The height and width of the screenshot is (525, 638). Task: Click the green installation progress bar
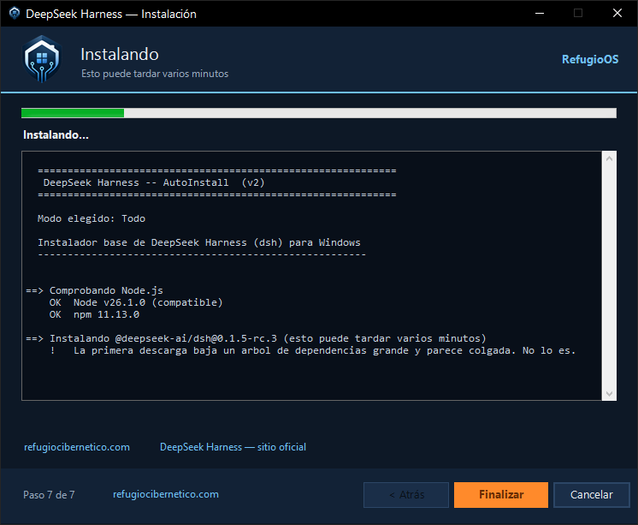point(319,113)
